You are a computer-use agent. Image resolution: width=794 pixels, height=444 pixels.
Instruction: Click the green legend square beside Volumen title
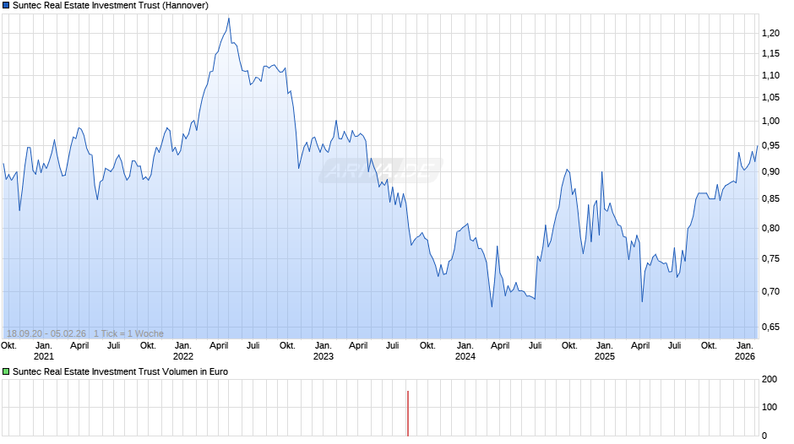click(x=6, y=371)
